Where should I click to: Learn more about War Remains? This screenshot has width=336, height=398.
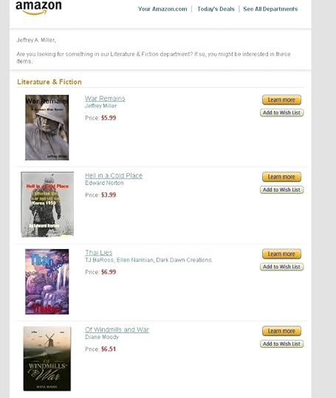[x=281, y=99]
